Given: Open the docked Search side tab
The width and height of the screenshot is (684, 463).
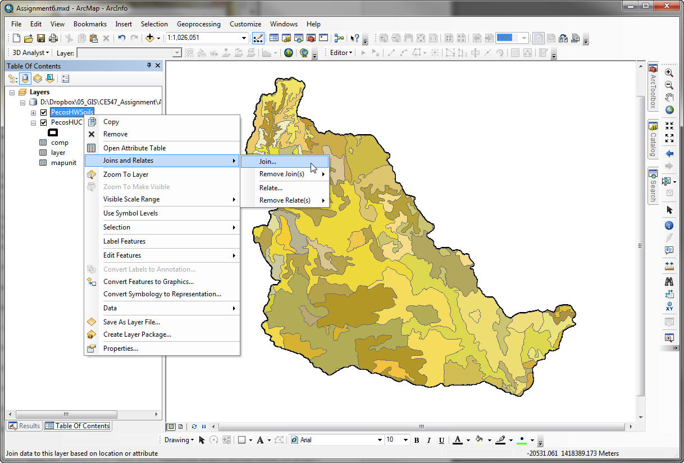Looking at the screenshot, I should [x=653, y=187].
